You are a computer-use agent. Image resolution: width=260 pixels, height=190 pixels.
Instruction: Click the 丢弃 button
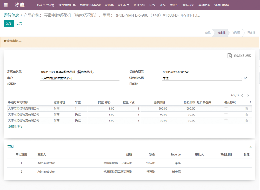pos(19,24)
